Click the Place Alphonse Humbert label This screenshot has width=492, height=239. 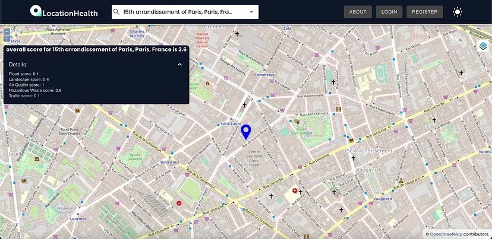57,31
